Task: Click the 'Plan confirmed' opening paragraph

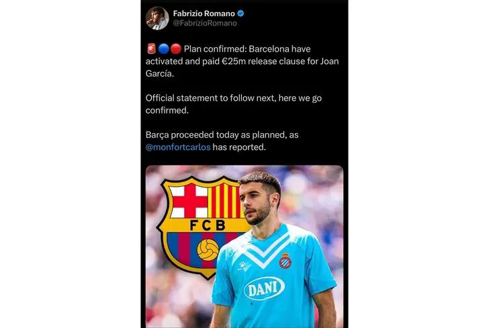Action: pos(242,61)
